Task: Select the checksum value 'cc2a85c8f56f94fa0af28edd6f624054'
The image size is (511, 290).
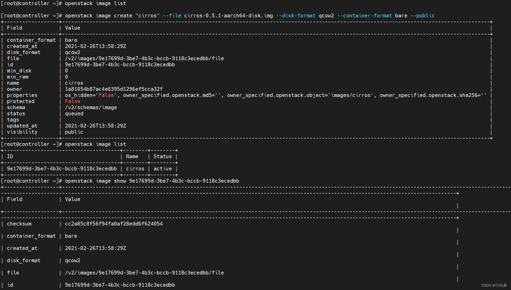Action: (114, 224)
